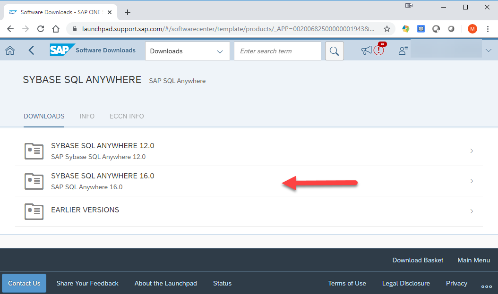Click the address bar URL
Image resolution: width=498 pixels, height=294 pixels.
[x=228, y=29]
